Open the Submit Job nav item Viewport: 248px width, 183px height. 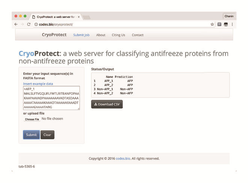(x=81, y=35)
